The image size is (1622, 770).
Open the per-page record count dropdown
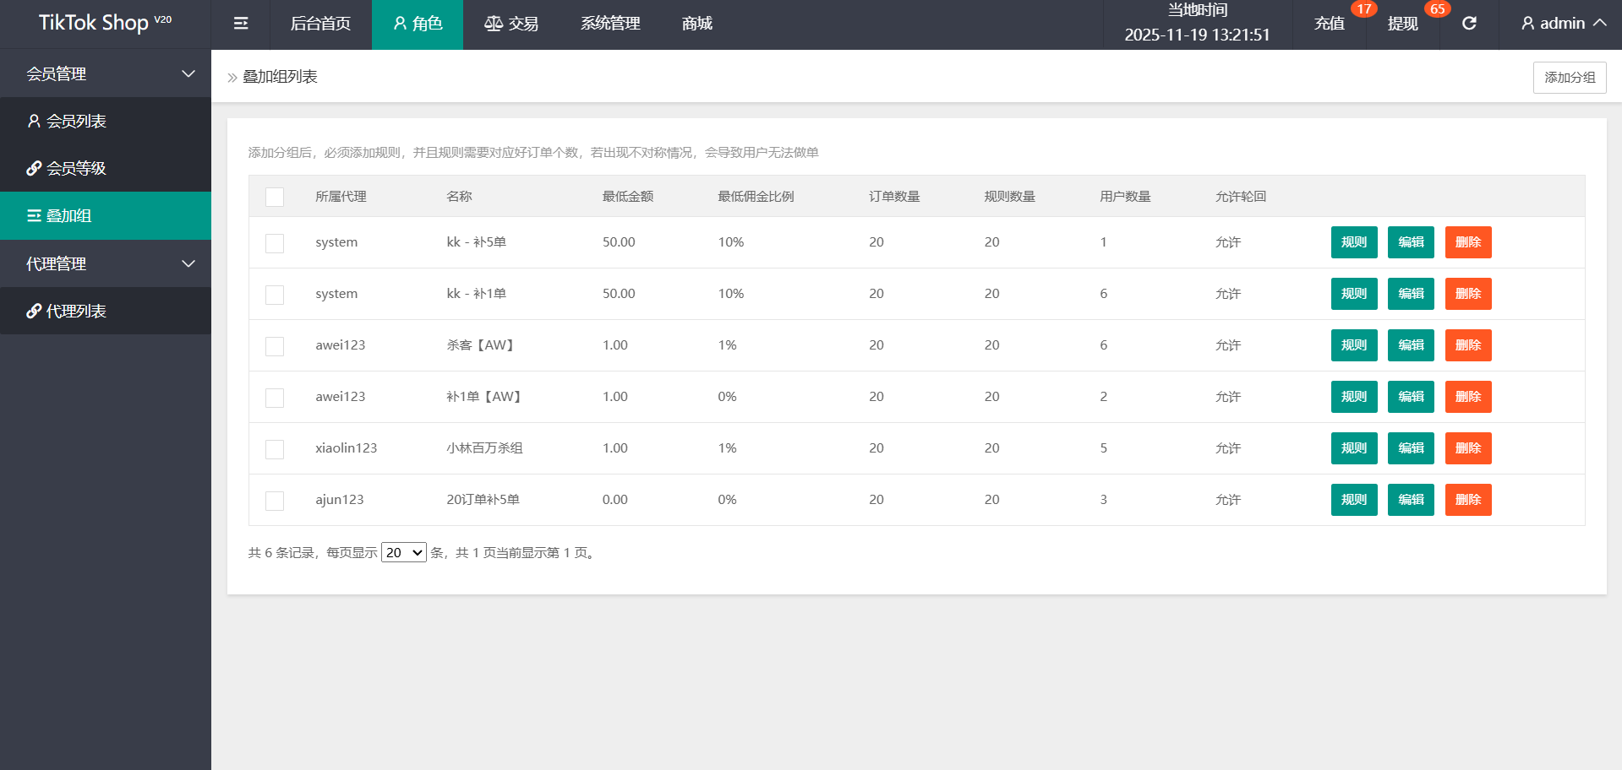tap(403, 552)
